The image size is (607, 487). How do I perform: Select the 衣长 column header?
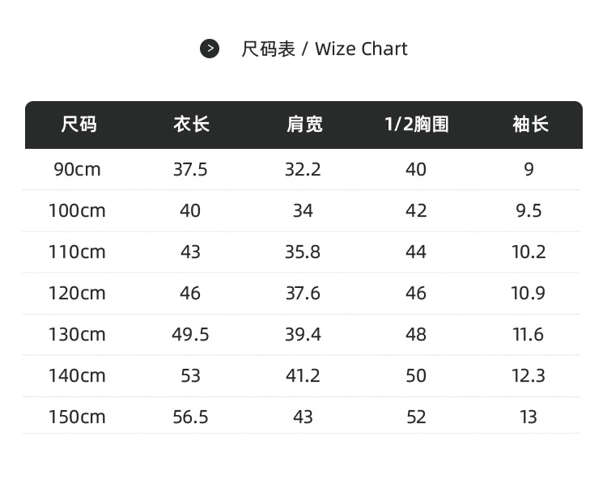pos(191,125)
